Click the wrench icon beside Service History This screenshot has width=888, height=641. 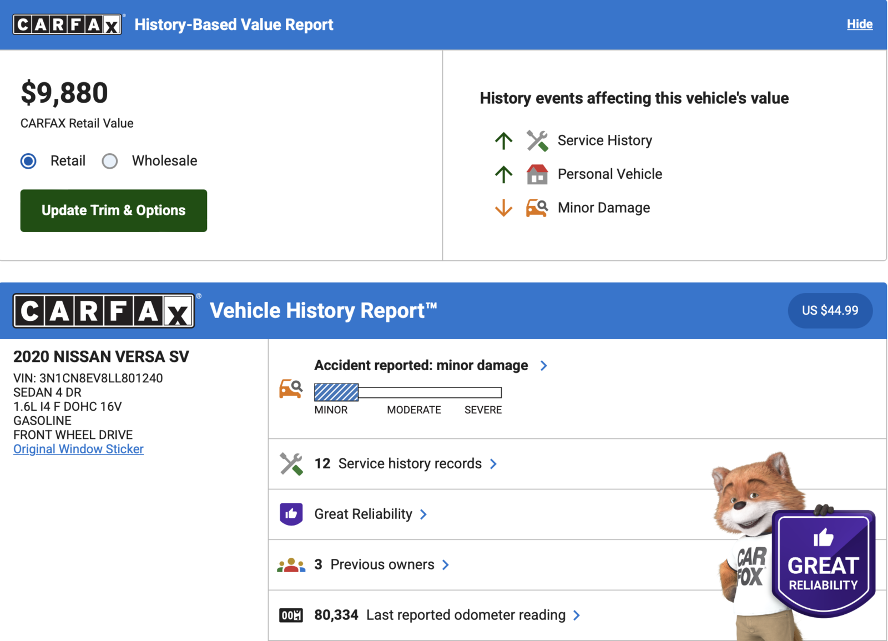point(537,141)
